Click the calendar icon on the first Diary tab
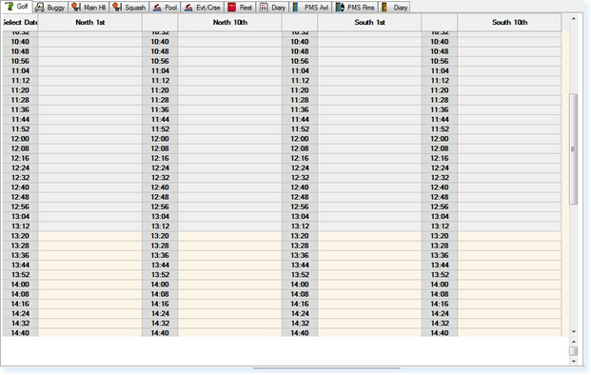 264,8
